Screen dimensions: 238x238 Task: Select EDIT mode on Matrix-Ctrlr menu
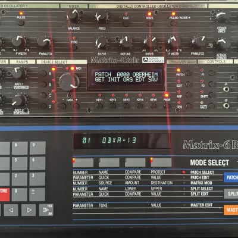(189, 84)
